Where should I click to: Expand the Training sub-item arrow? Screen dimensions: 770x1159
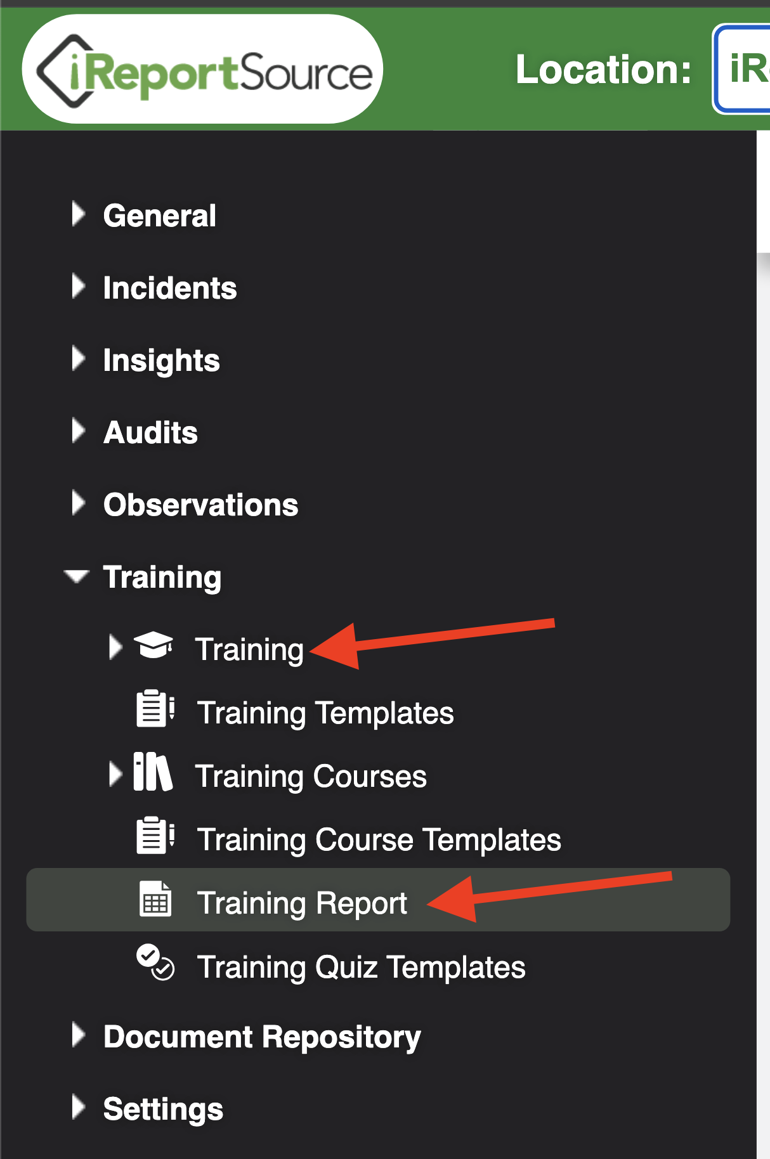pos(115,647)
